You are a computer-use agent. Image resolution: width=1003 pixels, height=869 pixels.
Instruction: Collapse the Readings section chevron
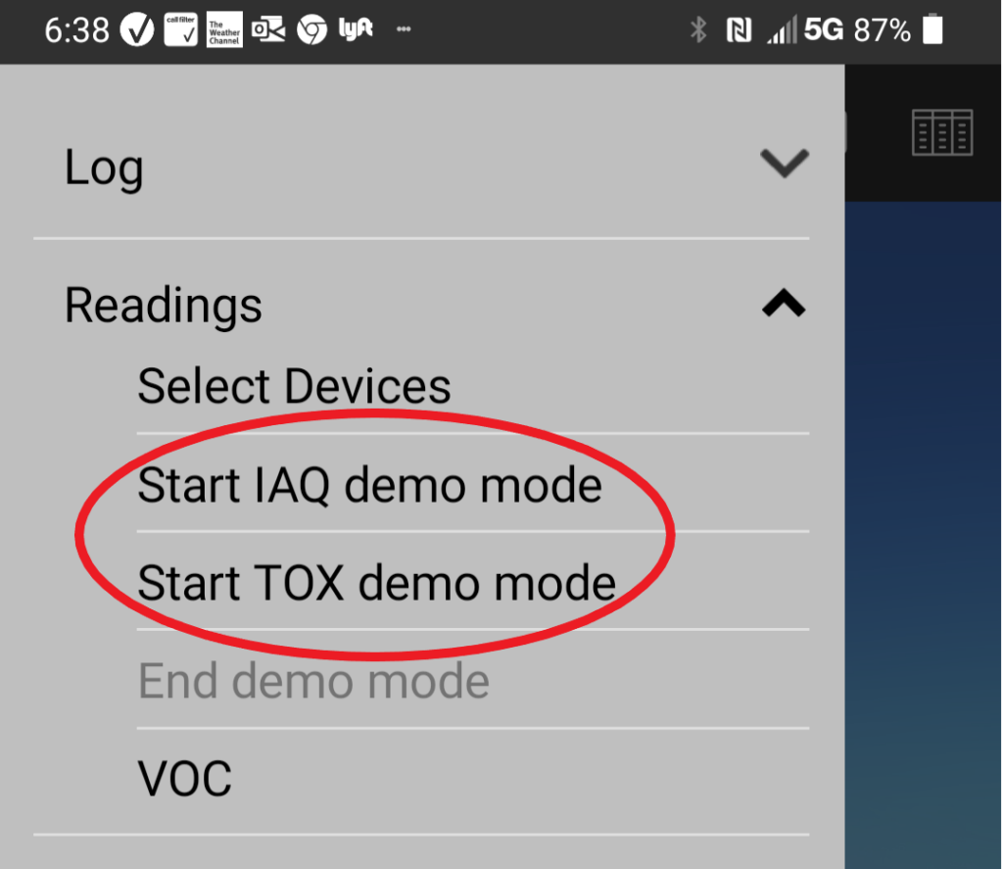tap(784, 303)
